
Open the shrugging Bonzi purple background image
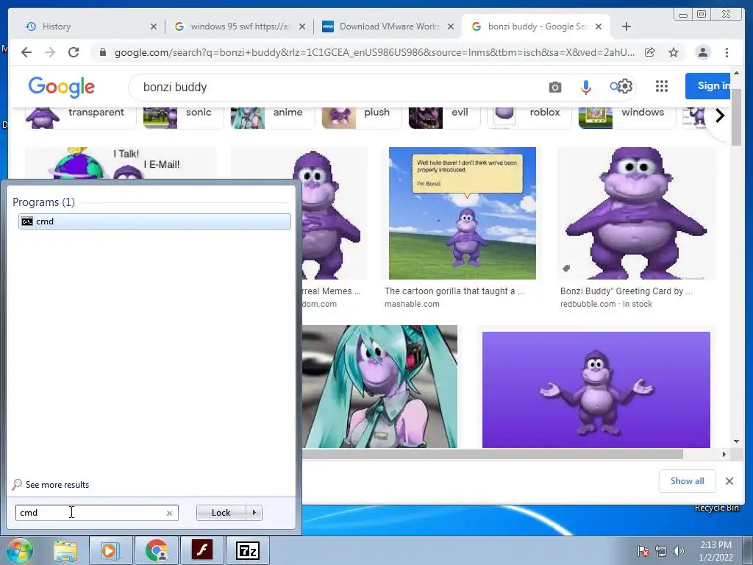click(x=596, y=390)
